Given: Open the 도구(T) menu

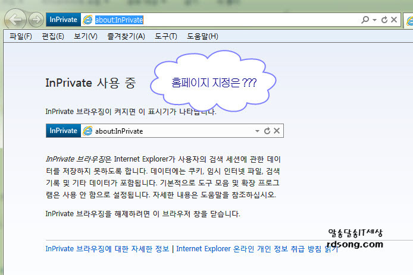Looking at the screenshot, I should (166, 36).
